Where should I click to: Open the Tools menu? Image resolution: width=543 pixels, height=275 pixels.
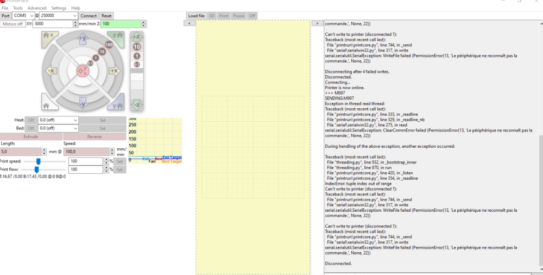(x=18, y=8)
